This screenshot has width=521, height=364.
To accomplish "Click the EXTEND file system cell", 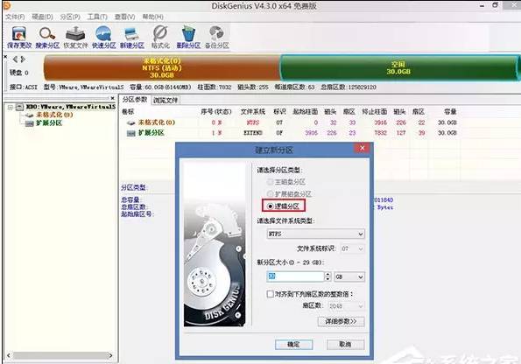I will 253,133.
